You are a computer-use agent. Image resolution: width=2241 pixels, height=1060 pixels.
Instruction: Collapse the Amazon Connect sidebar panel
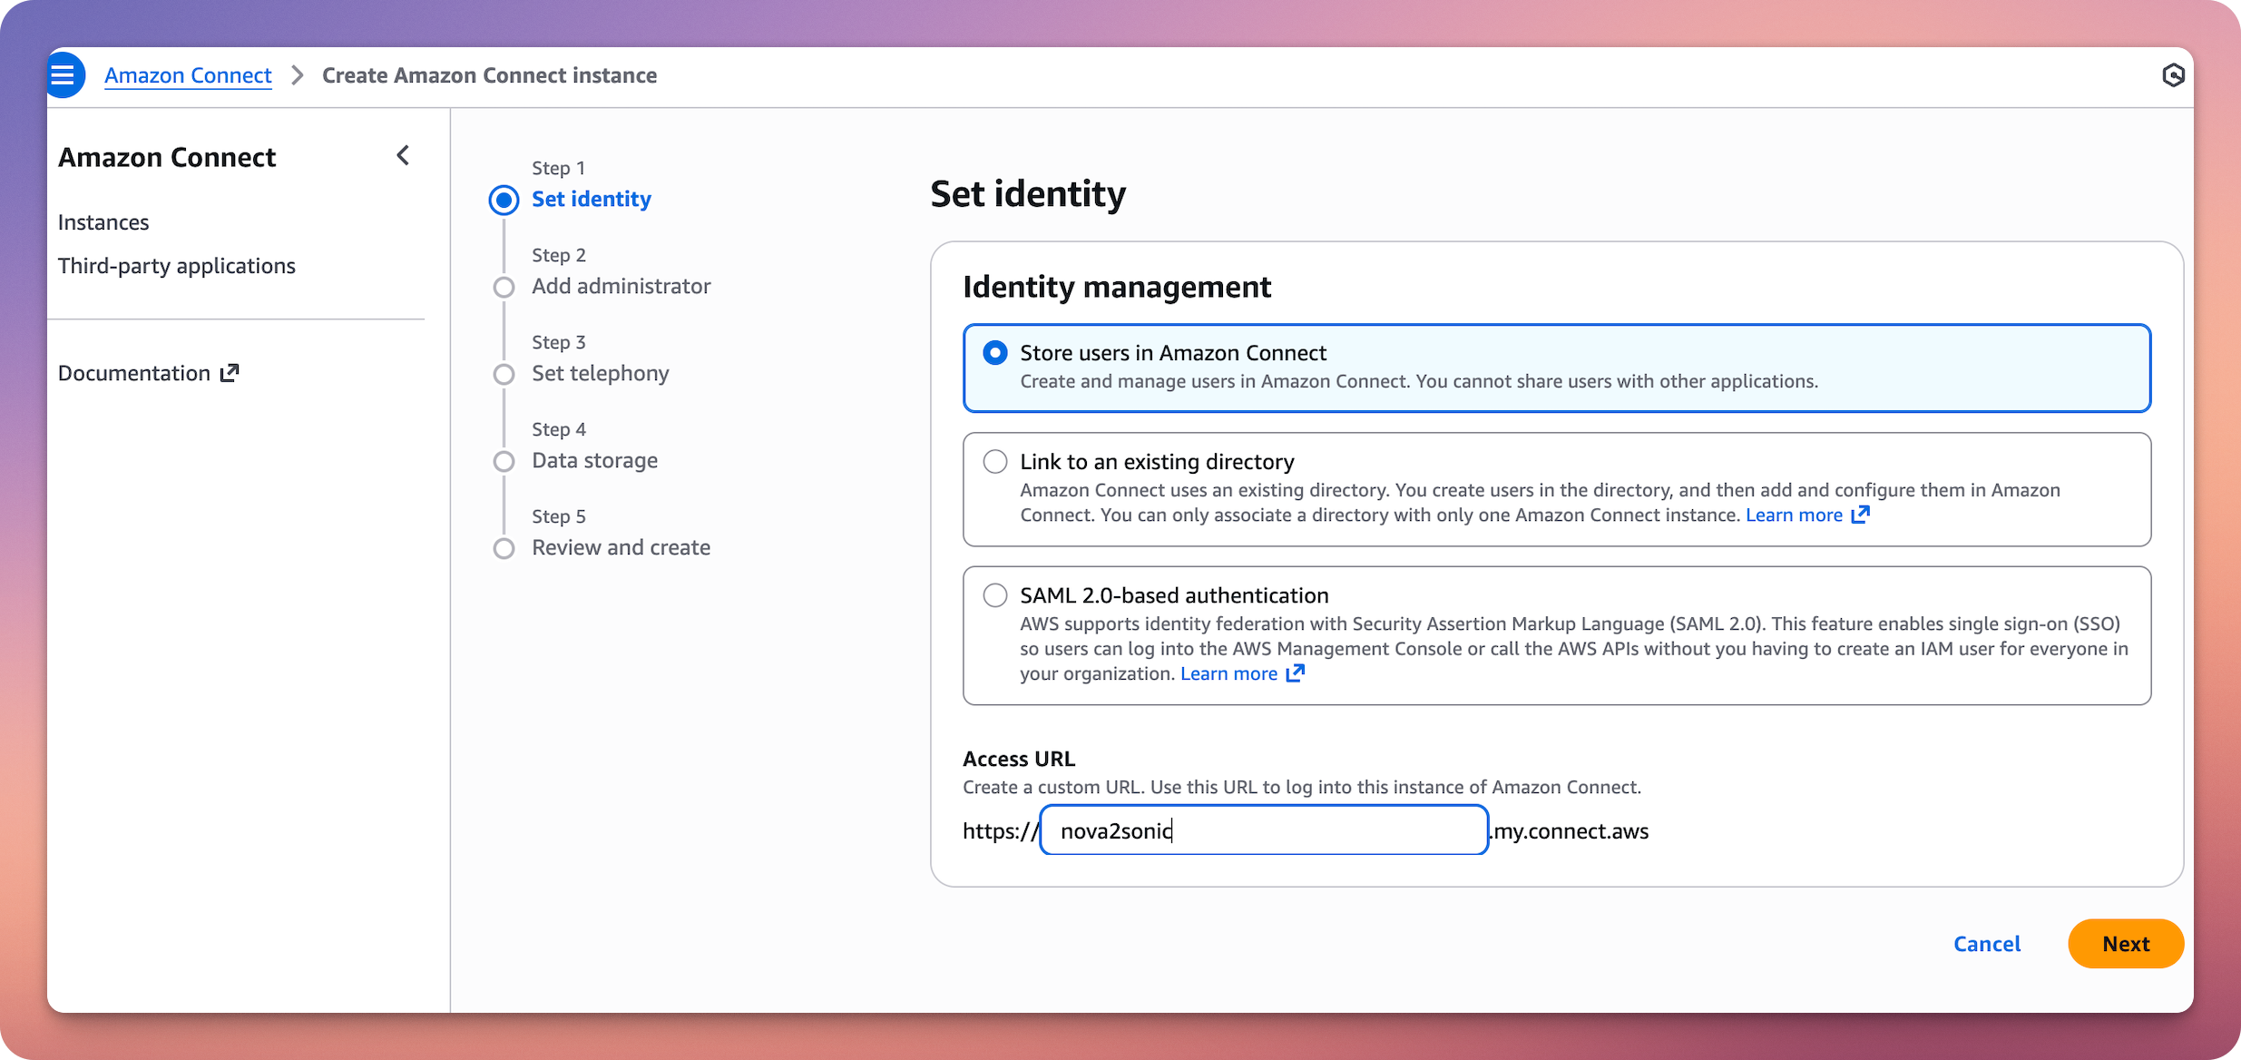(x=404, y=155)
